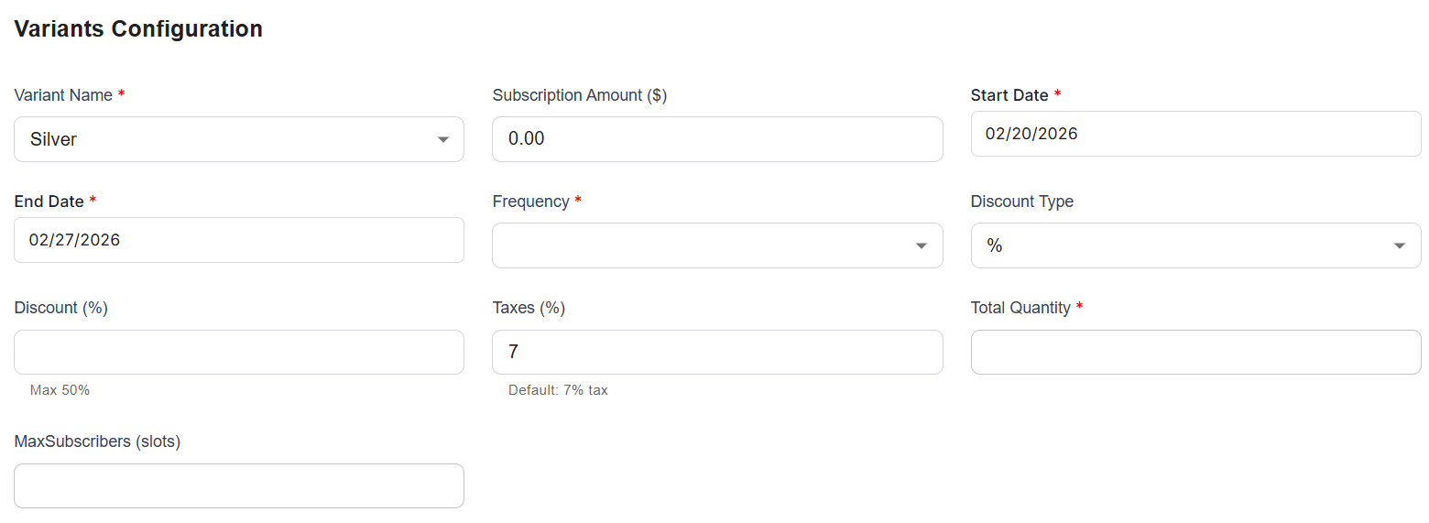Click the Subscription Amount ($) label
Viewport: 1429px width, 523px height.
coord(579,95)
